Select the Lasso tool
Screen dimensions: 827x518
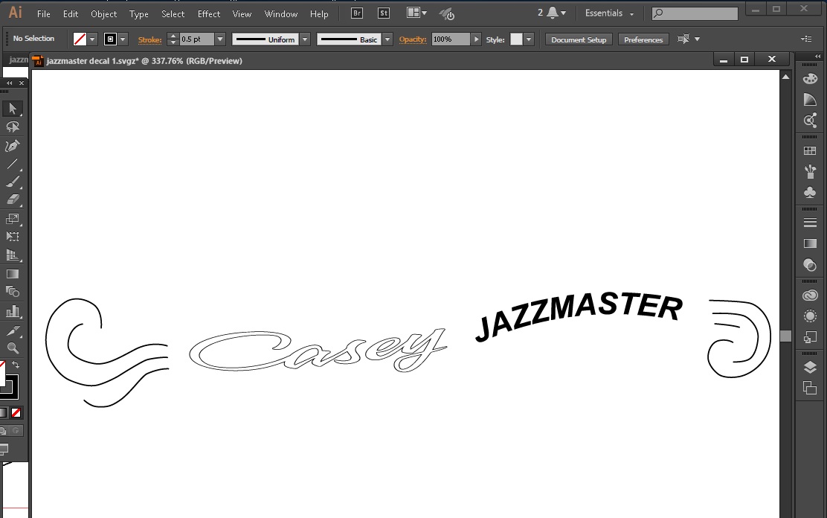pos(12,127)
